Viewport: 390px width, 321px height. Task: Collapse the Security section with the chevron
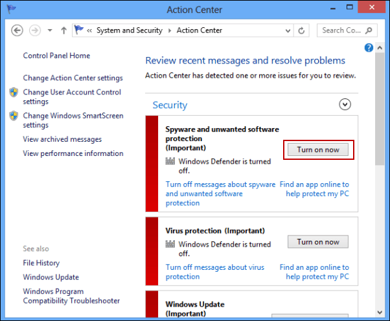[345, 104]
